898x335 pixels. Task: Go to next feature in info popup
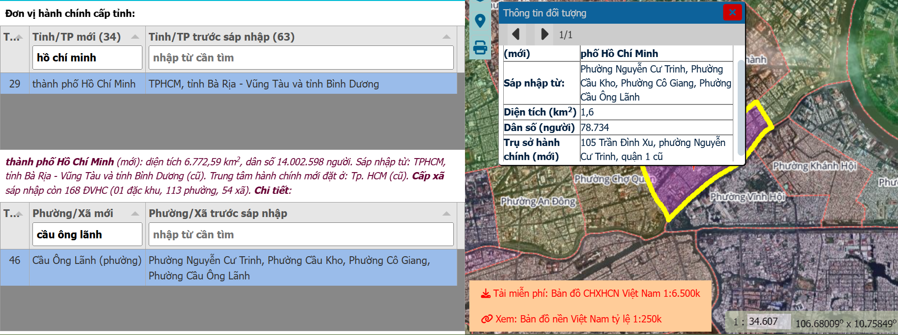544,34
